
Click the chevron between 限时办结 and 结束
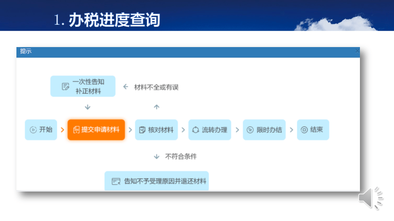coord(291,130)
